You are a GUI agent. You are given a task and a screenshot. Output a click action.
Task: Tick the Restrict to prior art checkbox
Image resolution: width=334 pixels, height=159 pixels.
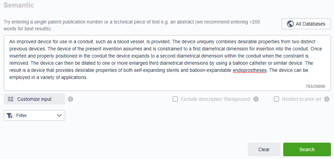click(x=277, y=99)
